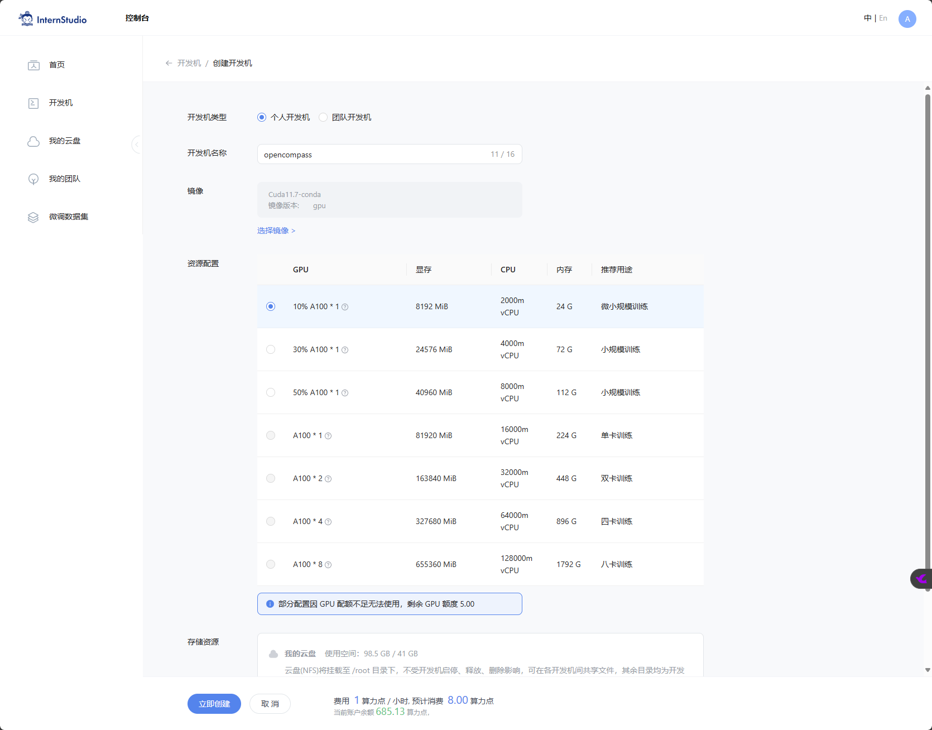Click the scrollbar down arrow
Image resolution: width=932 pixels, height=730 pixels.
(x=928, y=670)
